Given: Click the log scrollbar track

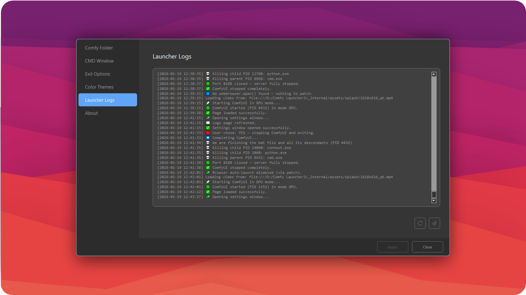Looking at the screenshot, I should [x=434, y=134].
